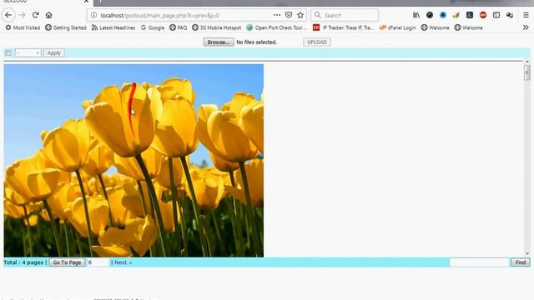Click the 'Total : 4 pages' text
Viewport: 534px width, 300px height.
23,262
